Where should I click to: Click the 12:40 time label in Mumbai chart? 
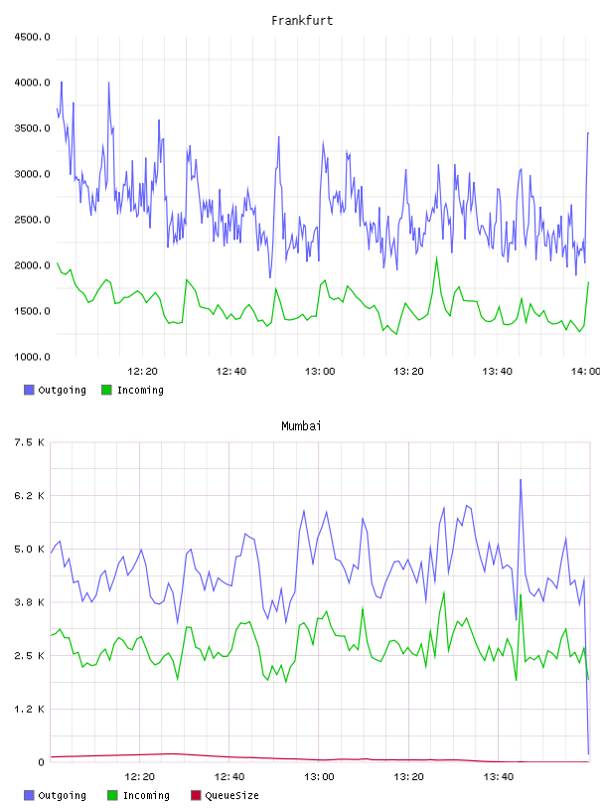coord(229,777)
